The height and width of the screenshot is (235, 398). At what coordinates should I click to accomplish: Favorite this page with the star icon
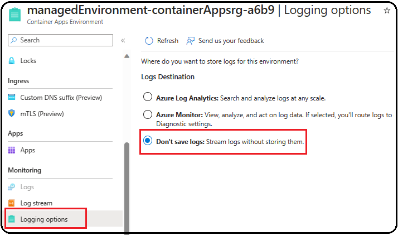coord(387,11)
